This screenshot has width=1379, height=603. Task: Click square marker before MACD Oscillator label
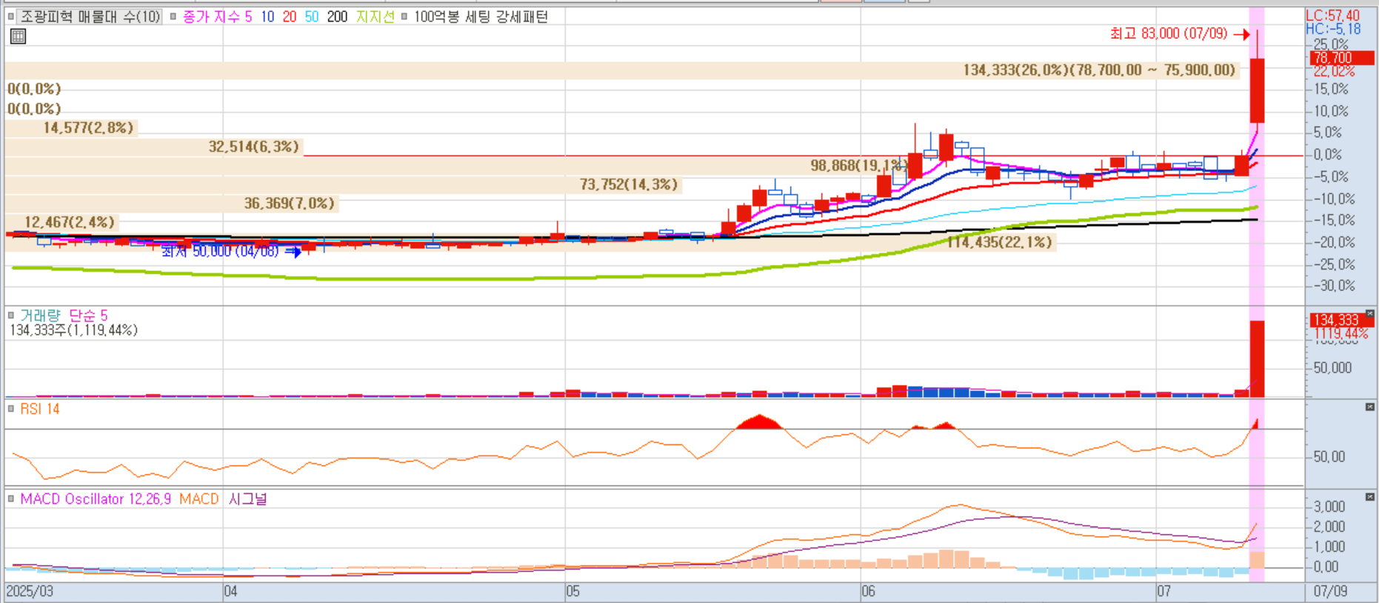pos(10,499)
